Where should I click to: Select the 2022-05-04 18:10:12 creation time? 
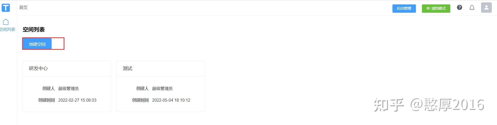pyautogui.click(x=171, y=100)
